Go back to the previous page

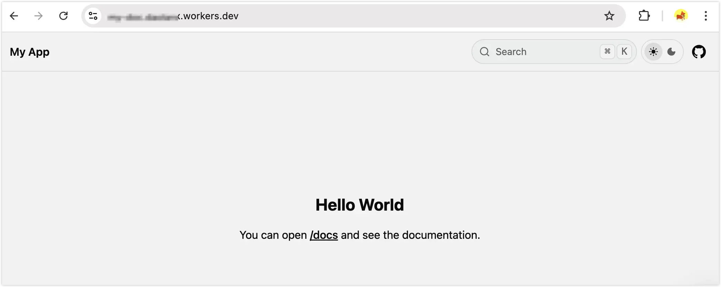14,16
